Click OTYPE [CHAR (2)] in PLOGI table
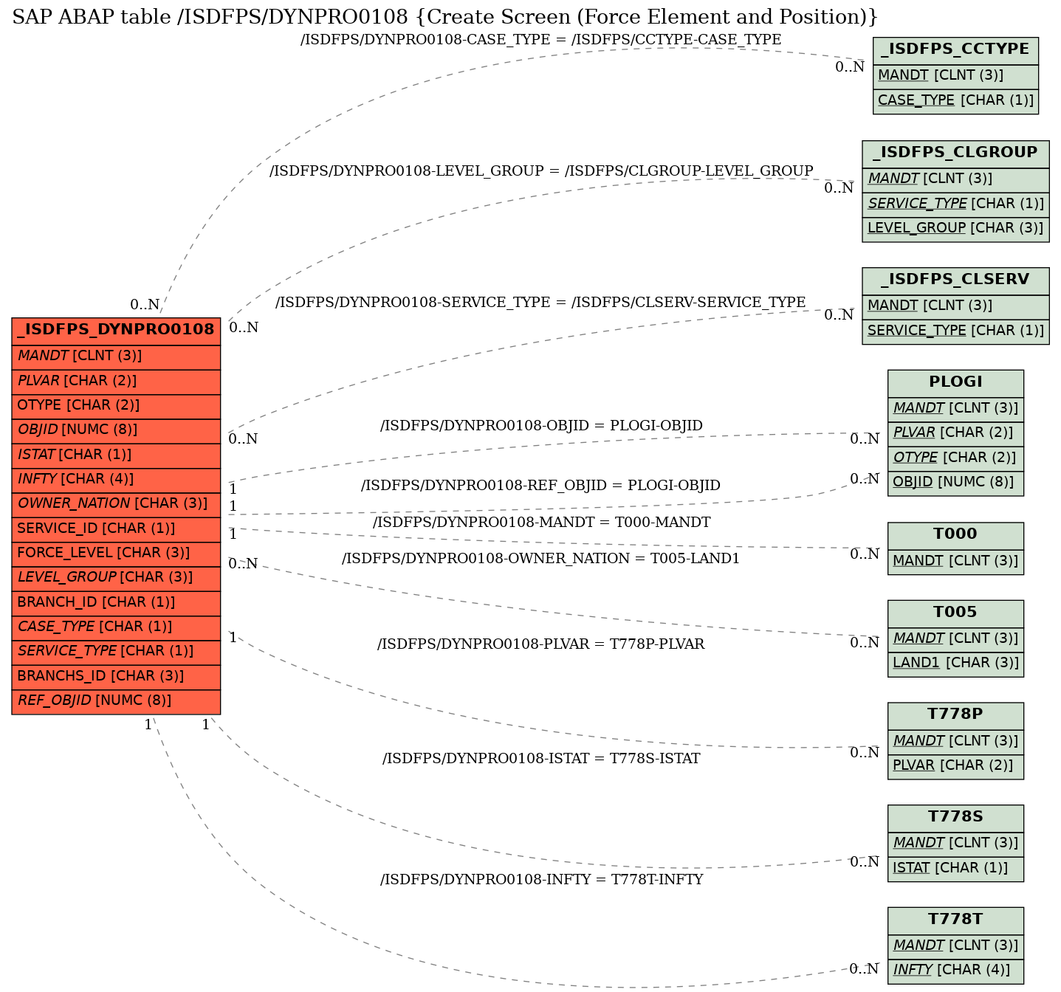 tap(955, 458)
